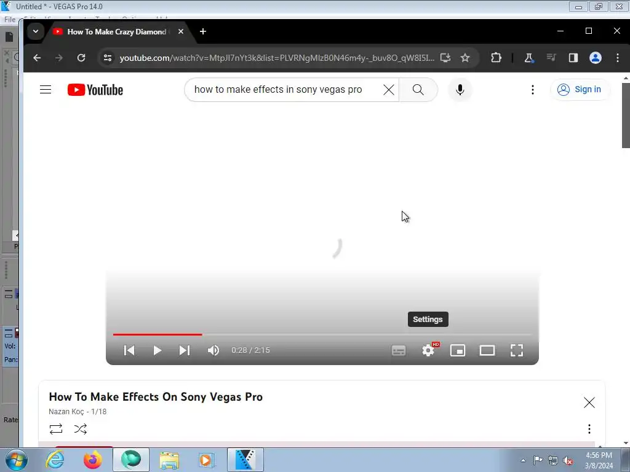The image size is (630, 472).
Task: Reload the YouTube page
Action: pyautogui.click(x=81, y=58)
